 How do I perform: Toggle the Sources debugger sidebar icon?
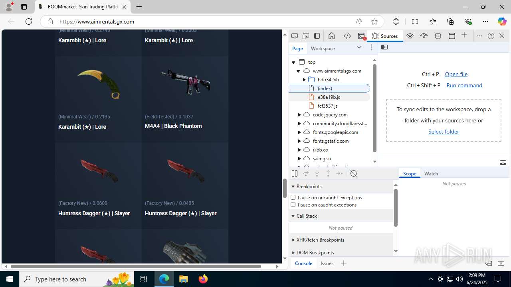(503, 163)
